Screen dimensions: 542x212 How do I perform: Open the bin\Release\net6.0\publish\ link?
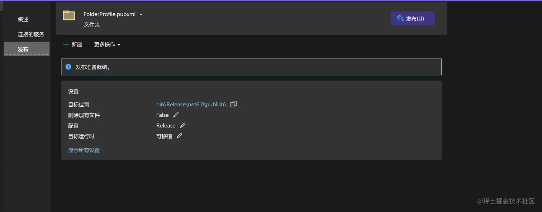pyautogui.click(x=191, y=104)
